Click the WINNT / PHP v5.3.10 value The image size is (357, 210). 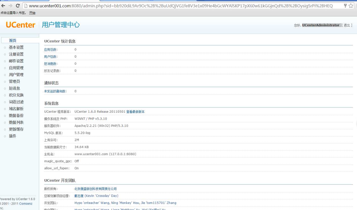click(x=91, y=119)
